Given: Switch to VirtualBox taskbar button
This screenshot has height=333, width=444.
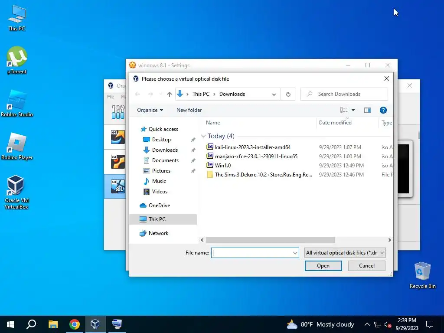Looking at the screenshot, I should point(95,324).
